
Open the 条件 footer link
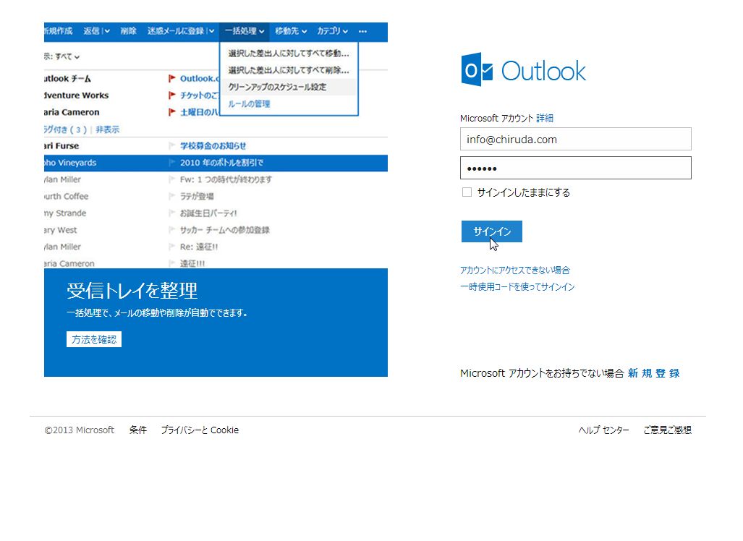click(x=138, y=430)
